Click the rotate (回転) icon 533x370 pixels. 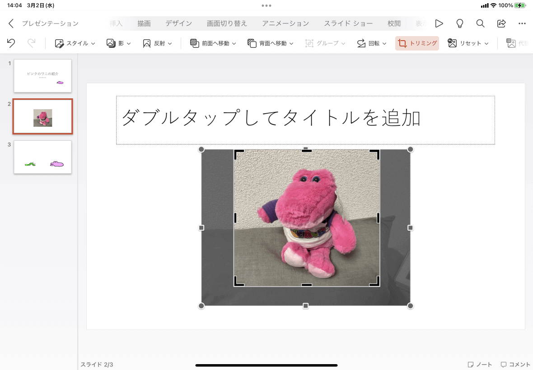point(361,43)
